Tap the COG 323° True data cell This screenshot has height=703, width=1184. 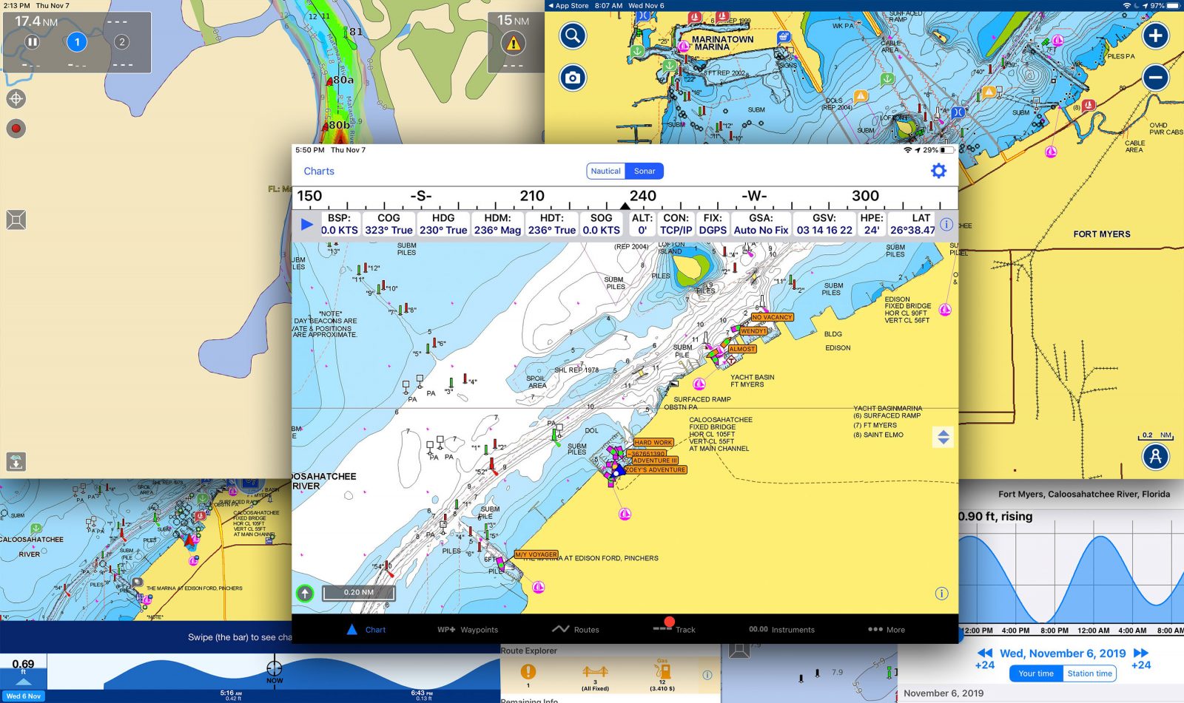click(x=388, y=224)
